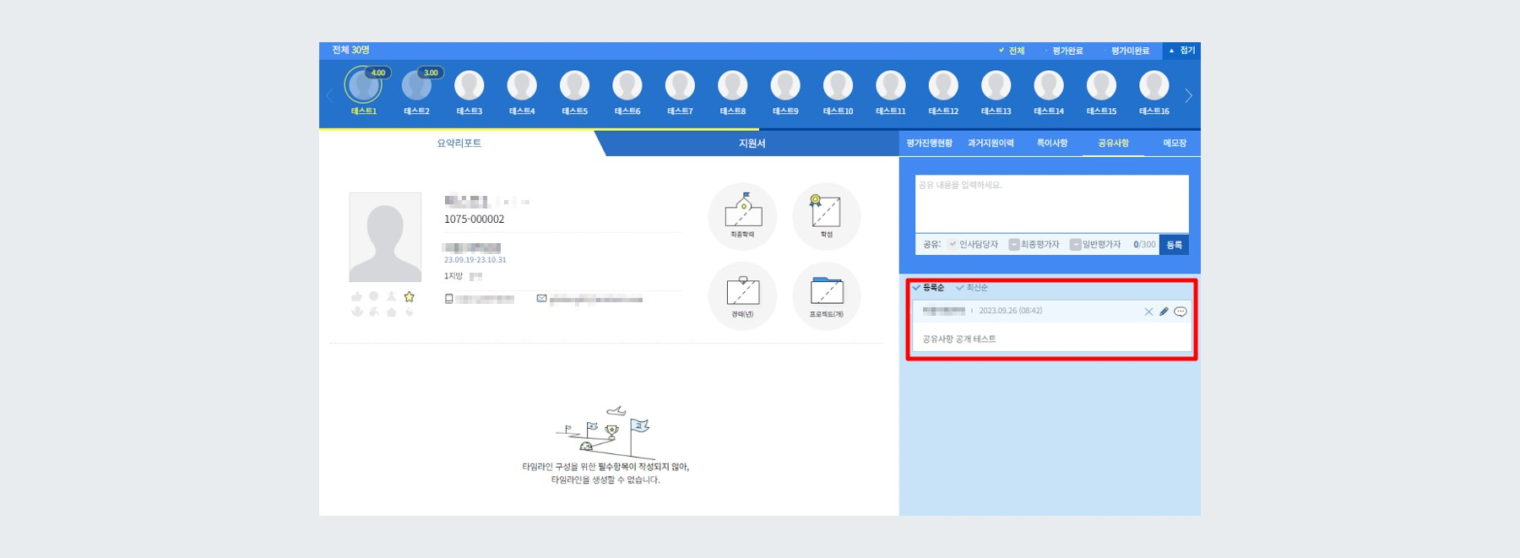Screen dimensions: 1520x558
Task: Click the 경력(년) career icon
Action: tap(742, 295)
